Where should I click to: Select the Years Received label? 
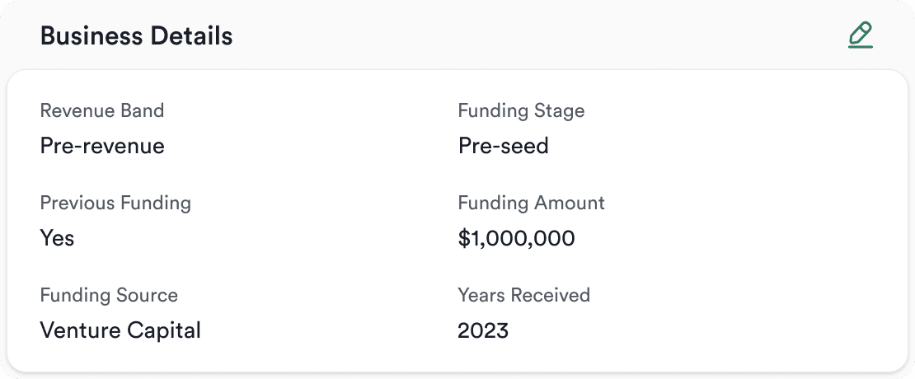tap(523, 295)
